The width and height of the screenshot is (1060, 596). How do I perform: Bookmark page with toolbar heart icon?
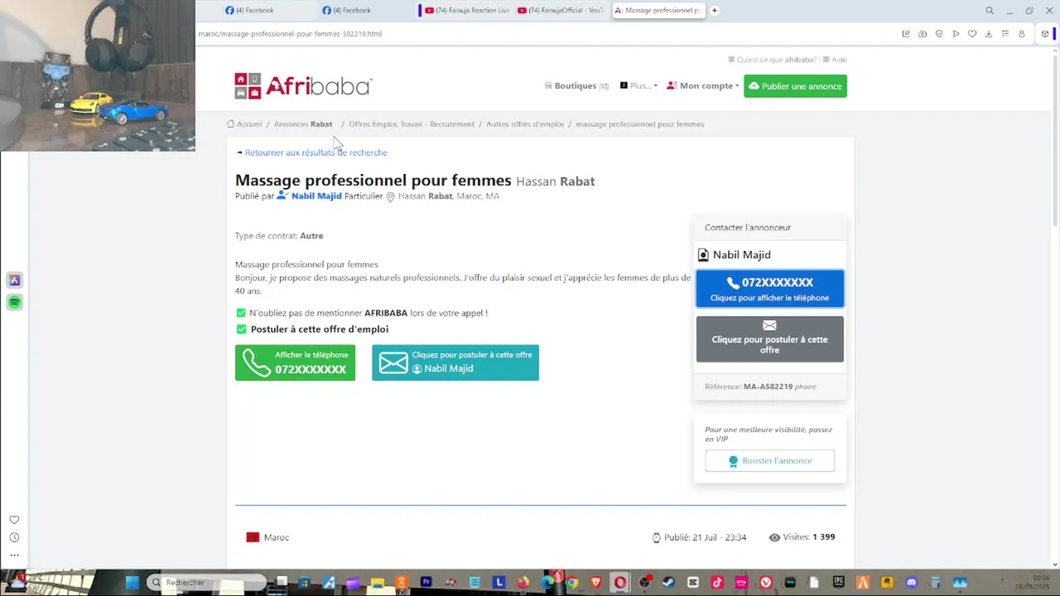click(972, 34)
